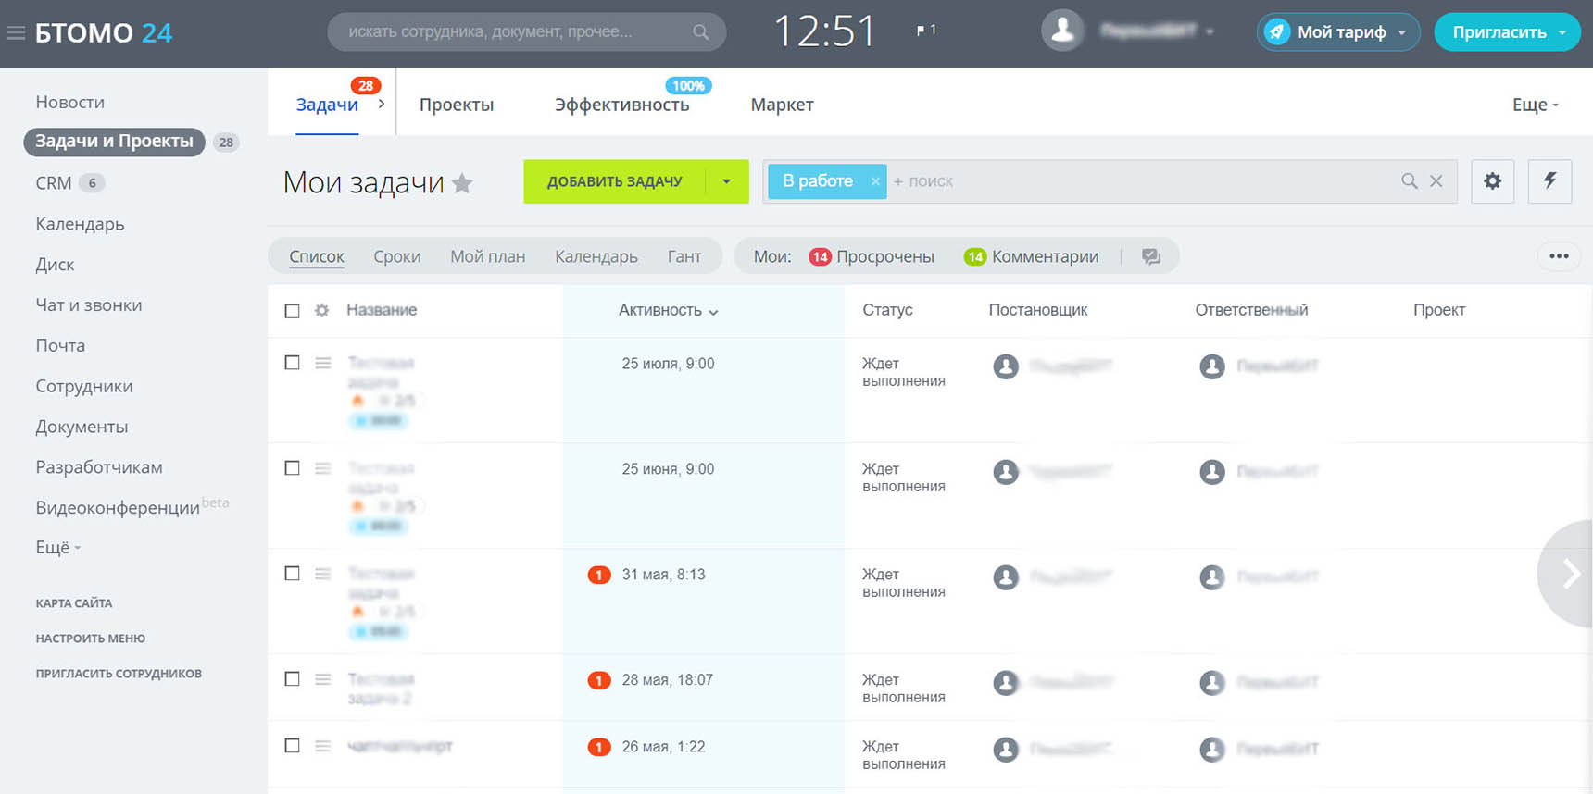Viewport: 1593px width, 794px height.
Task: Check the box for the 25 июля task
Action: (x=293, y=363)
